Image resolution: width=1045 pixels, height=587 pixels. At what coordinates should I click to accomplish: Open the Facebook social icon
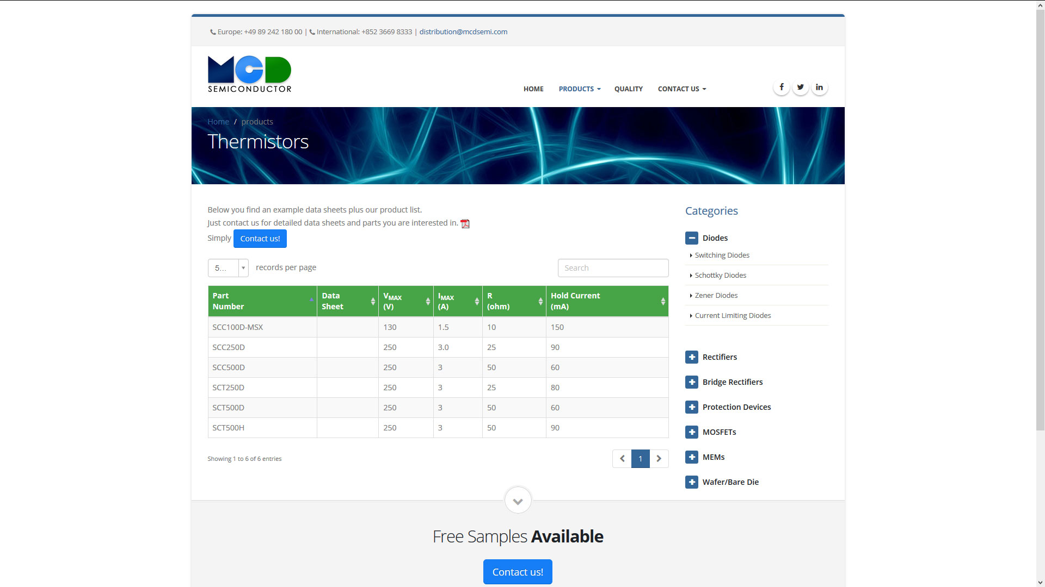pyautogui.click(x=781, y=87)
